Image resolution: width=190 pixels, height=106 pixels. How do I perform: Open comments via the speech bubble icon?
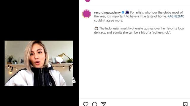coord(94,104)
